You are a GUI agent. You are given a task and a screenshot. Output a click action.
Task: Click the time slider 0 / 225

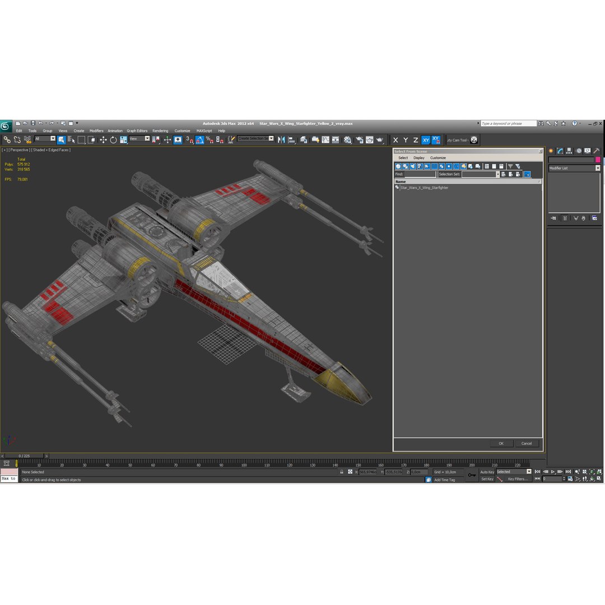click(24, 456)
